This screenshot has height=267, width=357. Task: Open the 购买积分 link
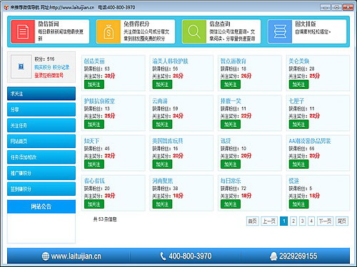pos(43,67)
